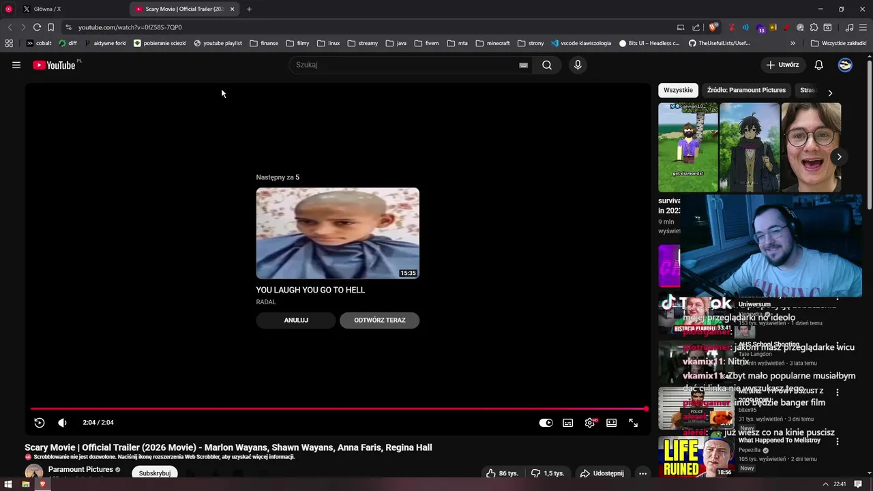Open the Windows Start menu
This screenshot has width=873, height=491.
point(8,484)
